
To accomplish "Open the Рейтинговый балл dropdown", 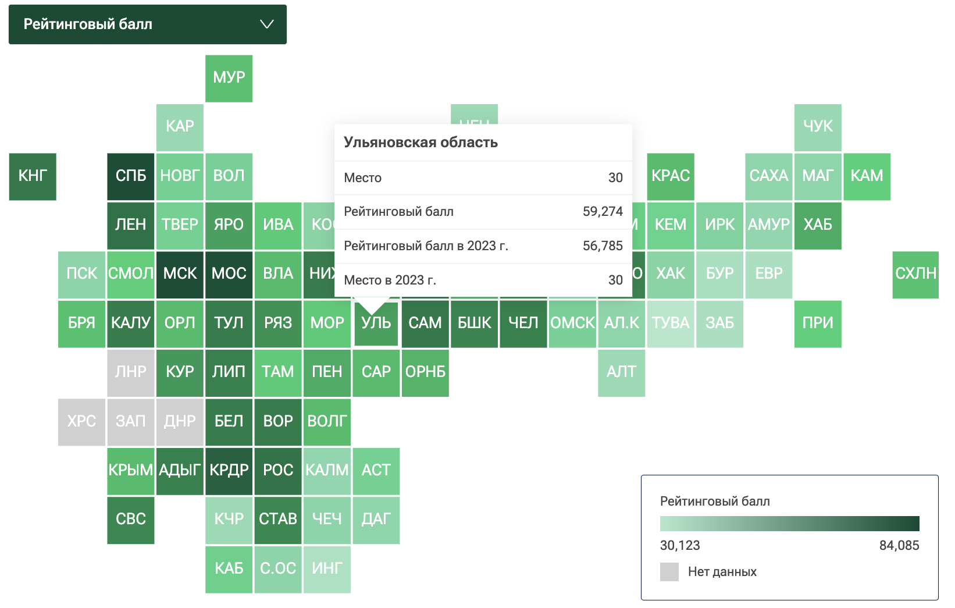I will 147,24.
